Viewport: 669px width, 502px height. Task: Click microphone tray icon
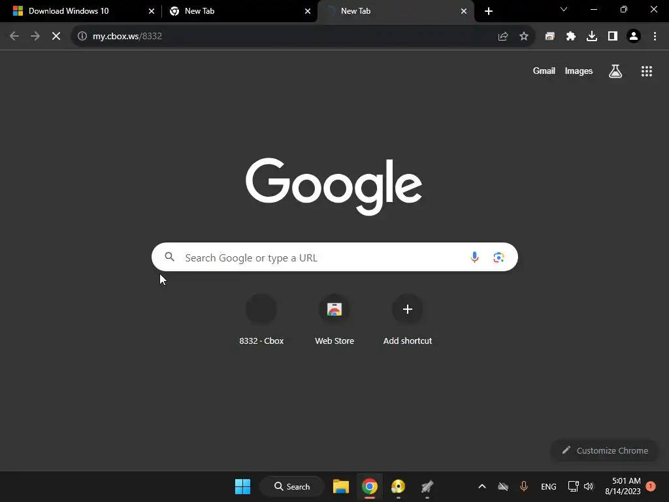(x=524, y=486)
